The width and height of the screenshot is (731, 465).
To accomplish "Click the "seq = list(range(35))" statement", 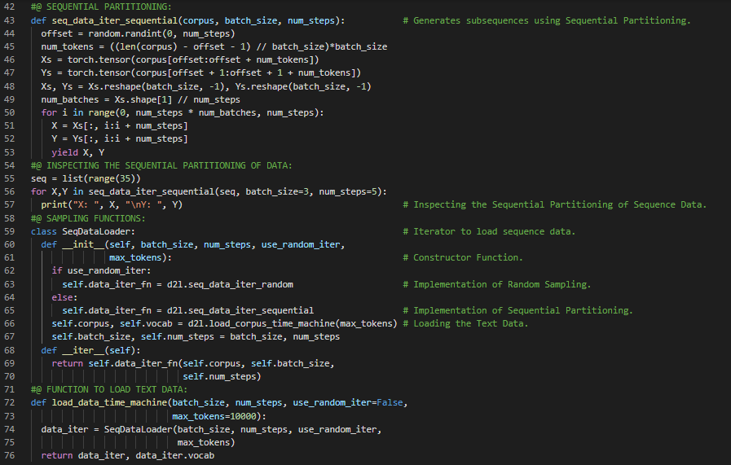I will click(x=86, y=178).
